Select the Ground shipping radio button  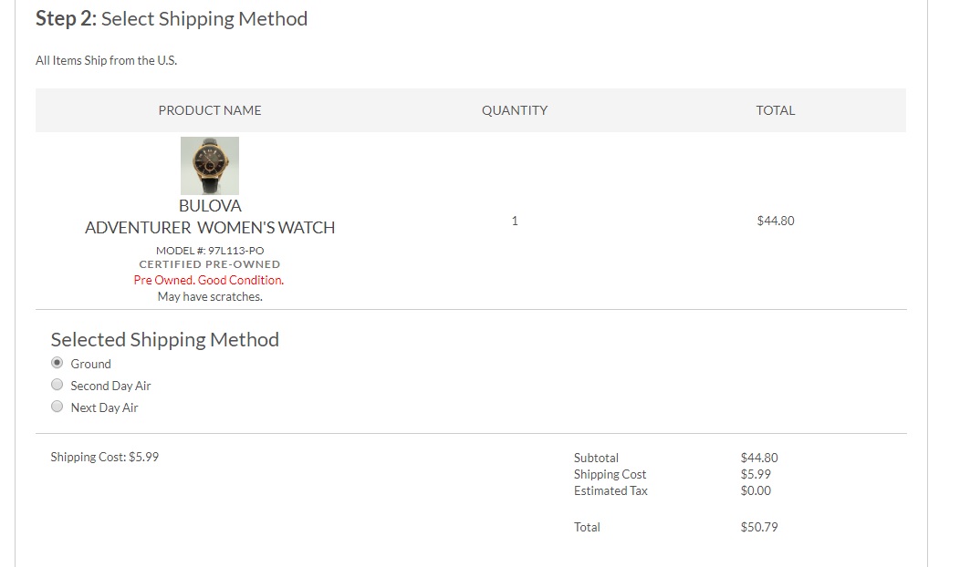pos(57,363)
